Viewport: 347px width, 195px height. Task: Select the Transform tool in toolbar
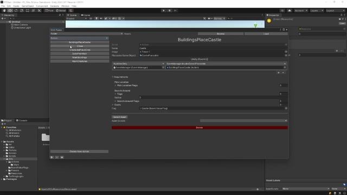pyautogui.click(x=33, y=11)
